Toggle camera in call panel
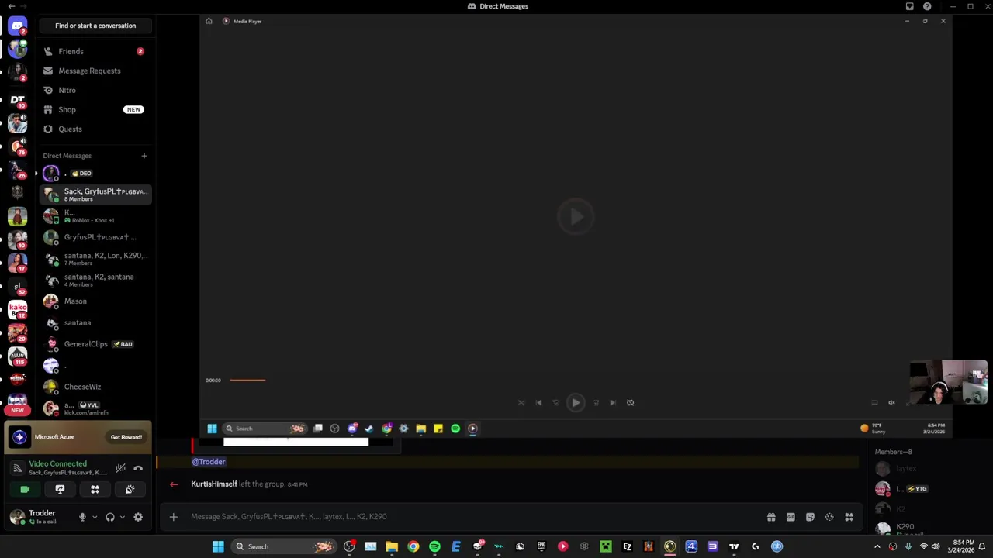This screenshot has width=993, height=558. 25,489
